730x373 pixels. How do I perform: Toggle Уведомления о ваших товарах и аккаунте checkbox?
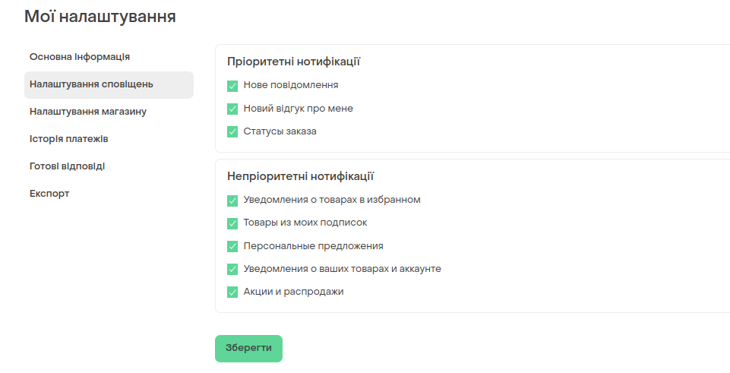(232, 269)
